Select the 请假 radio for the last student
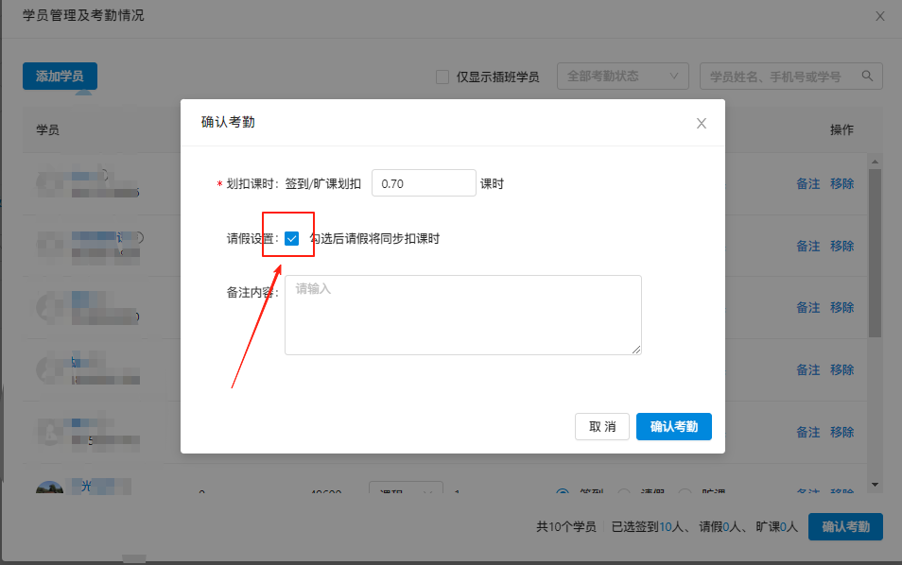This screenshot has height=565, width=902. 623,490
